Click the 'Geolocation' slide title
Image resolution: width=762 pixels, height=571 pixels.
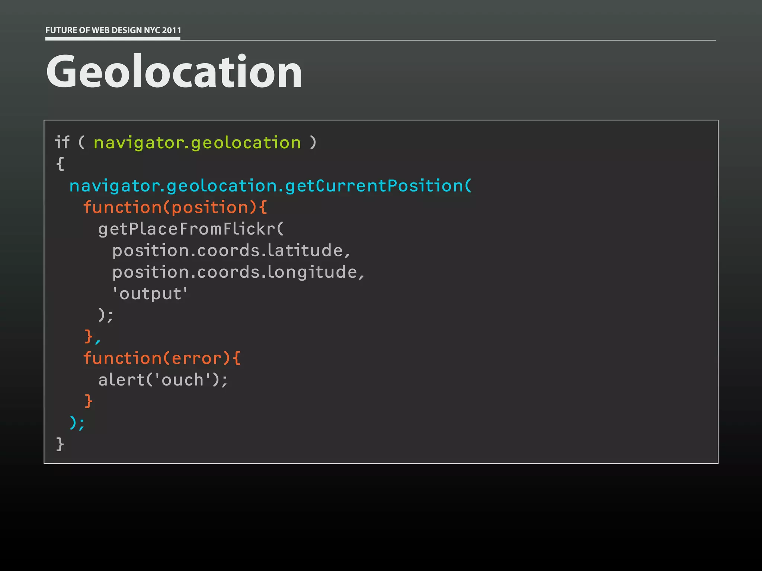pyautogui.click(x=174, y=71)
